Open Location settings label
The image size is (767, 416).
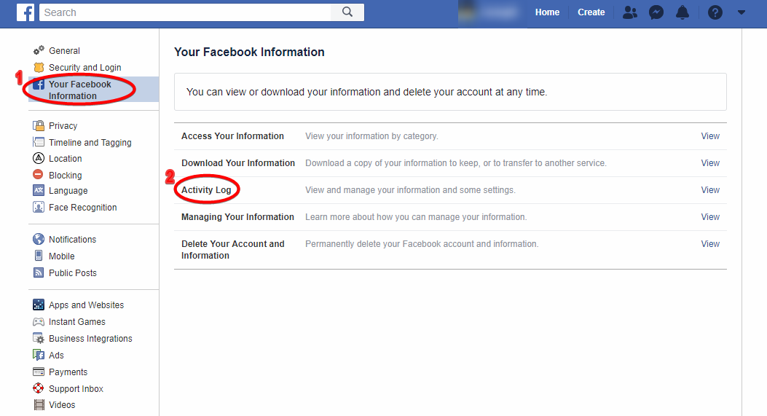click(65, 159)
